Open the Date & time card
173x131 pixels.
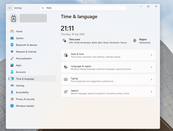[x=108, y=55]
